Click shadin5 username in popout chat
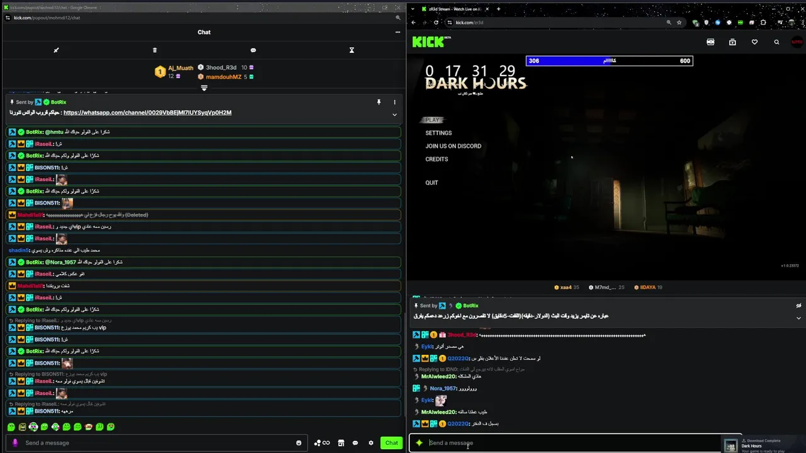 (x=19, y=250)
